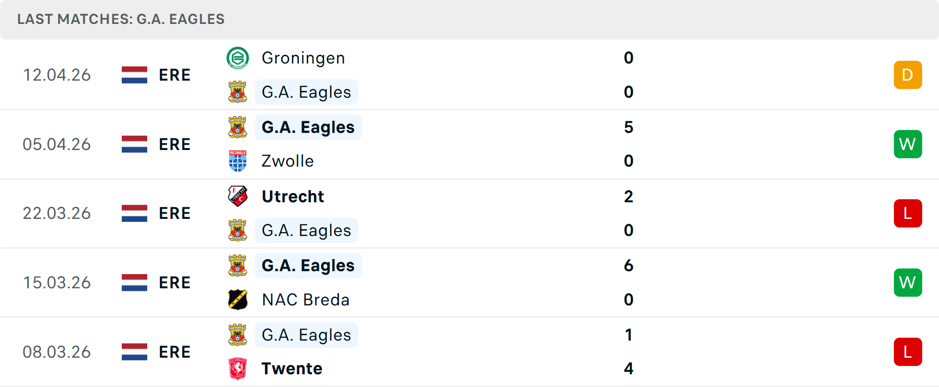Viewport: 939px width, 387px height.
Task: Click the red L badge for Utrecht match
Action: pos(908,213)
